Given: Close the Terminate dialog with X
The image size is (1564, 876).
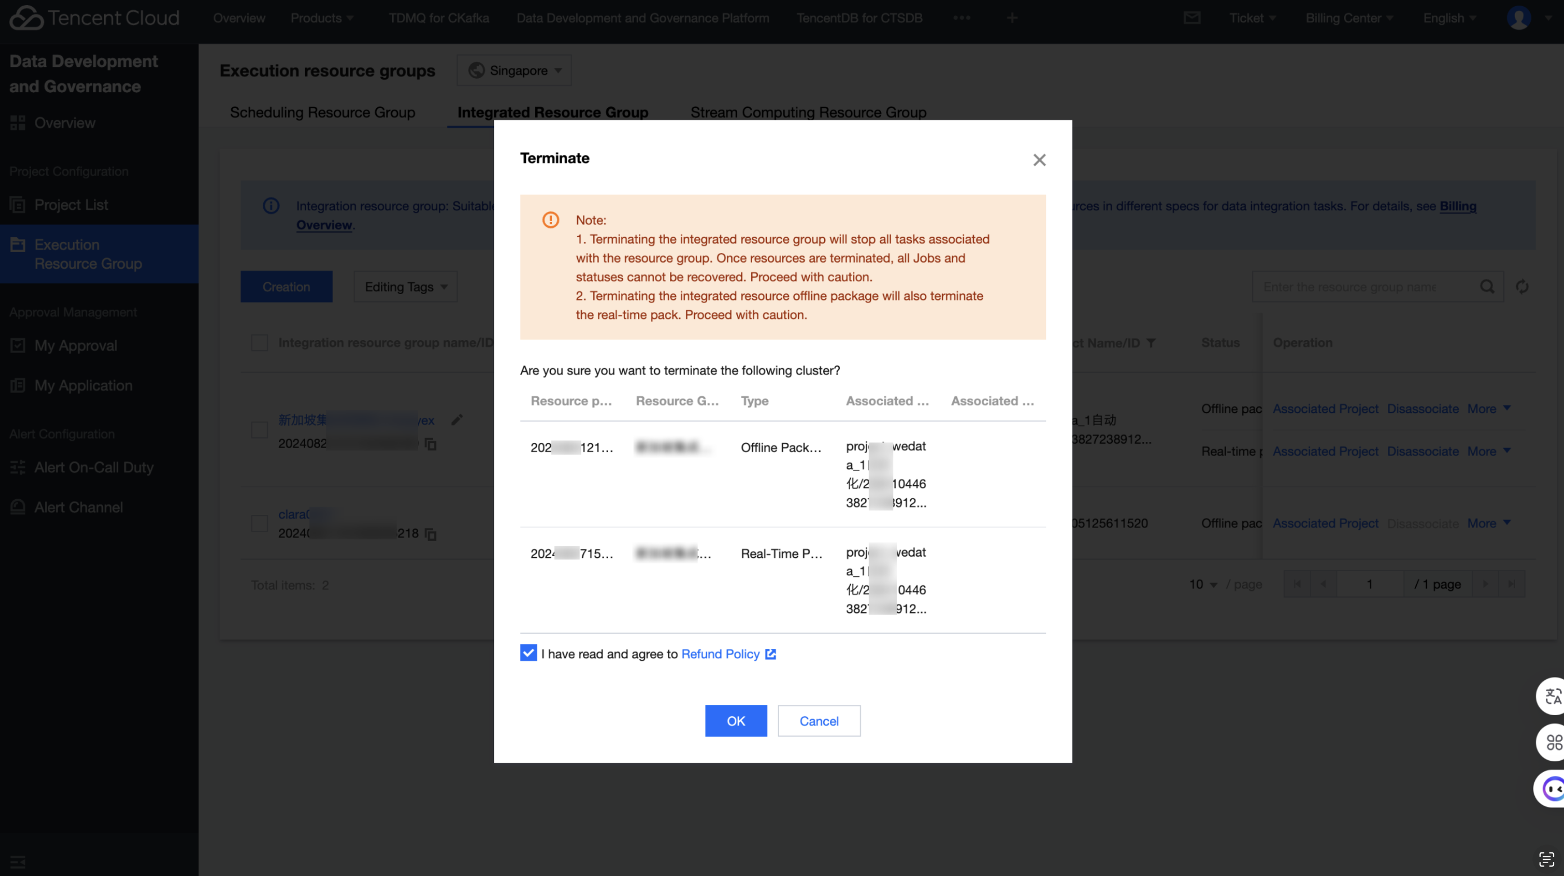Looking at the screenshot, I should tap(1039, 160).
